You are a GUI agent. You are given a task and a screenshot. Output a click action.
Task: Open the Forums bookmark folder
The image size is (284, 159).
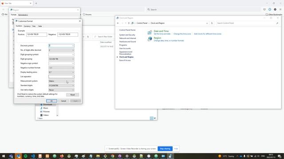(x=87, y=15)
